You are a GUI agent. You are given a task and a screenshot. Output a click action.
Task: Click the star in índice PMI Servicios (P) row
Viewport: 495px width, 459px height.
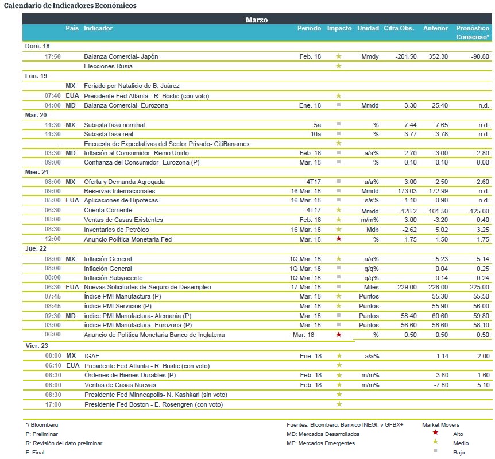point(339,305)
